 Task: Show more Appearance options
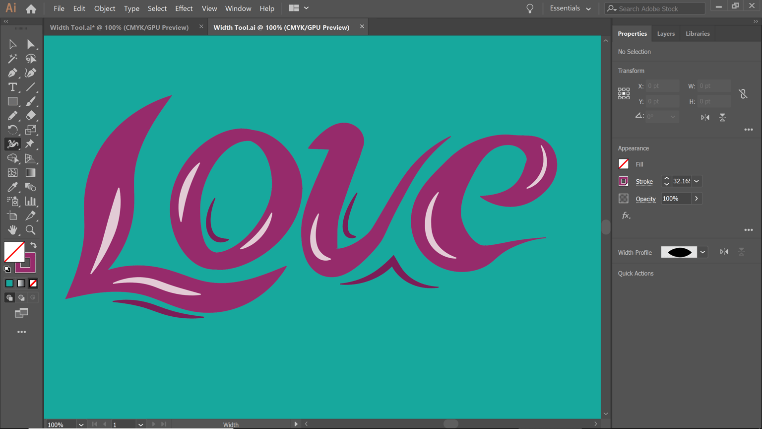(x=749, y=230)
